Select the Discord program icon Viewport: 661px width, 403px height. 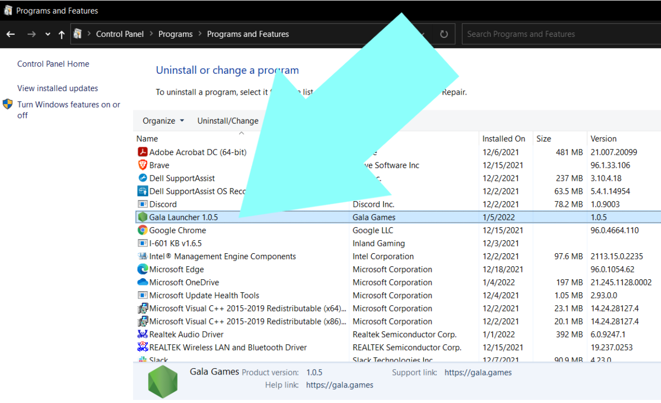(142, 204)
